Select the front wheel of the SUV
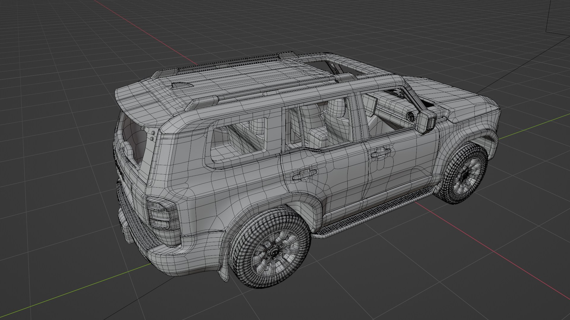This screenshot has width=570, height=320. click(x=463, y=174)
